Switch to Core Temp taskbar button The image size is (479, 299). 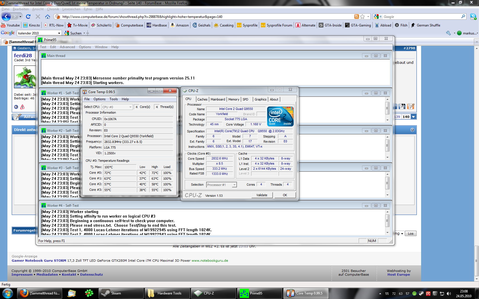pyautogui.click(x=306, y=293)
